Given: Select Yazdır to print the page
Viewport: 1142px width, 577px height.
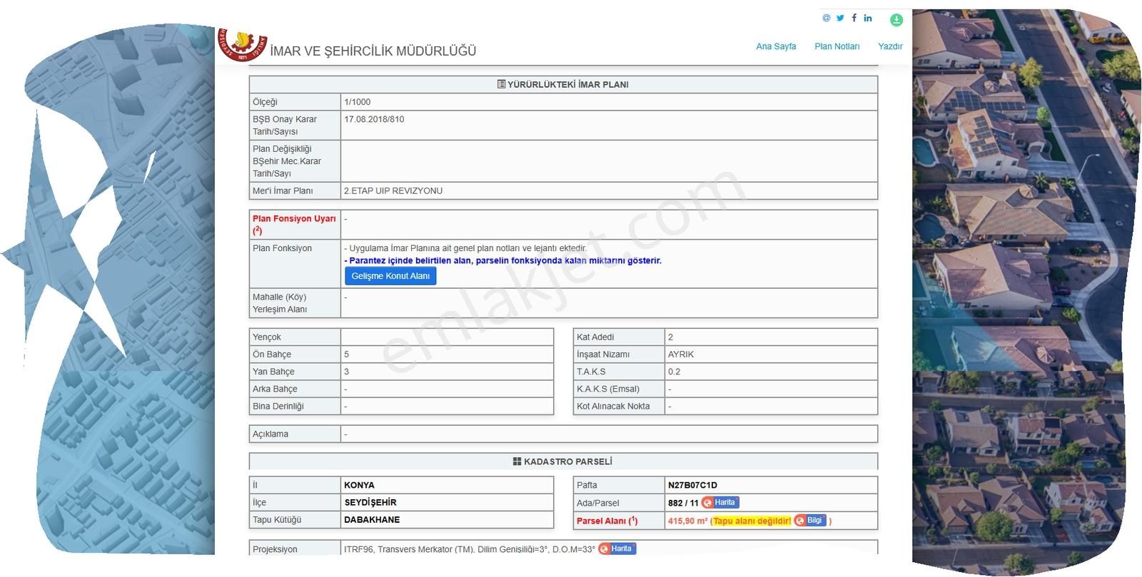Looking at the screenshot, I should pyautogui.click(x=890, y=46).
